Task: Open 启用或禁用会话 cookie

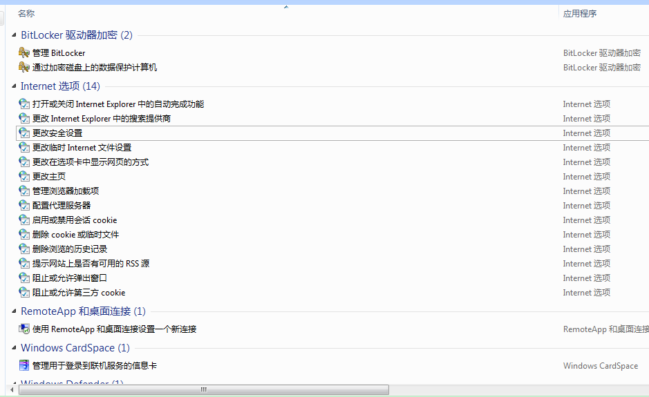Action: point(75,220)
